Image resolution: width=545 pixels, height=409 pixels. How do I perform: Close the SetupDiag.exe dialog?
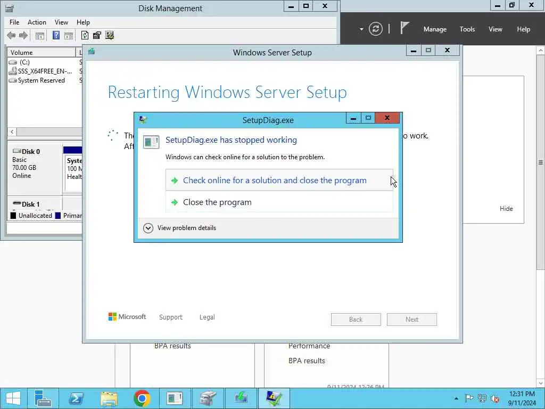pyautogui.click(x=387, y=118)
